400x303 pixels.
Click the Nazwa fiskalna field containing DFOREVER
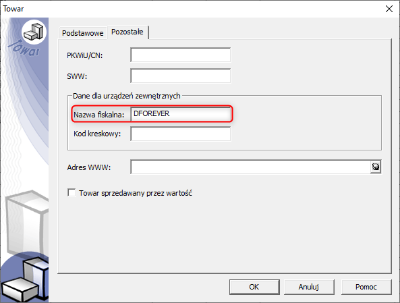(x=181, y=114)
